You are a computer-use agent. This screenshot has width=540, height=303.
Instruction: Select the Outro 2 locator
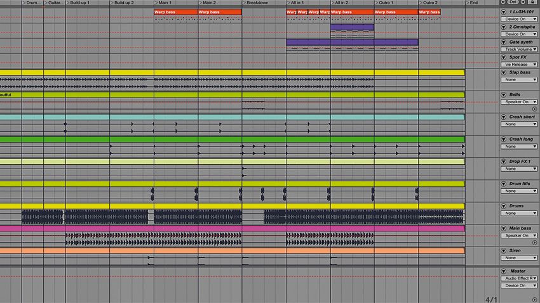tap(428, 3)
